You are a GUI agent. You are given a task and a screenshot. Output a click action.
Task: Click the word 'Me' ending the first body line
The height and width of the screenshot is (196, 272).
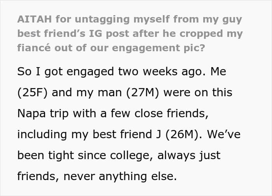218,71
